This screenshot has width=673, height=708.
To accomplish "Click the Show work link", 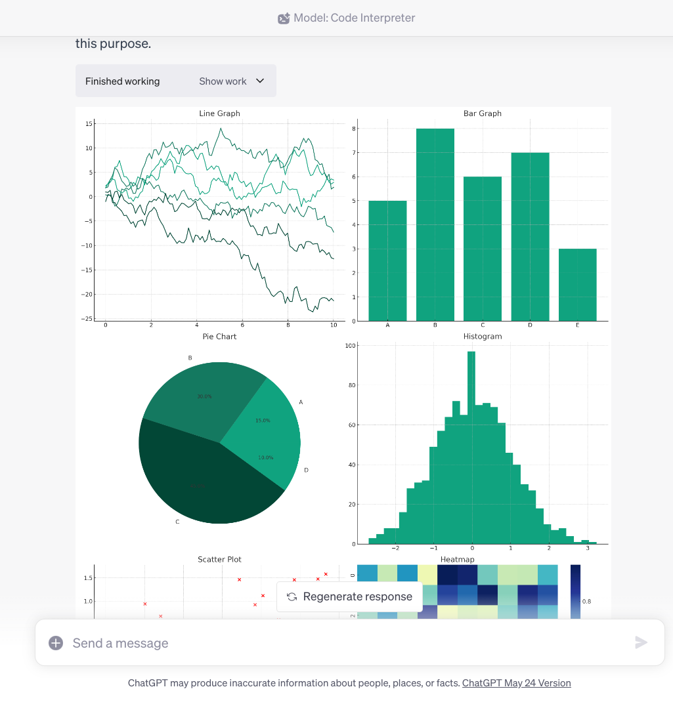I will 223,81.
